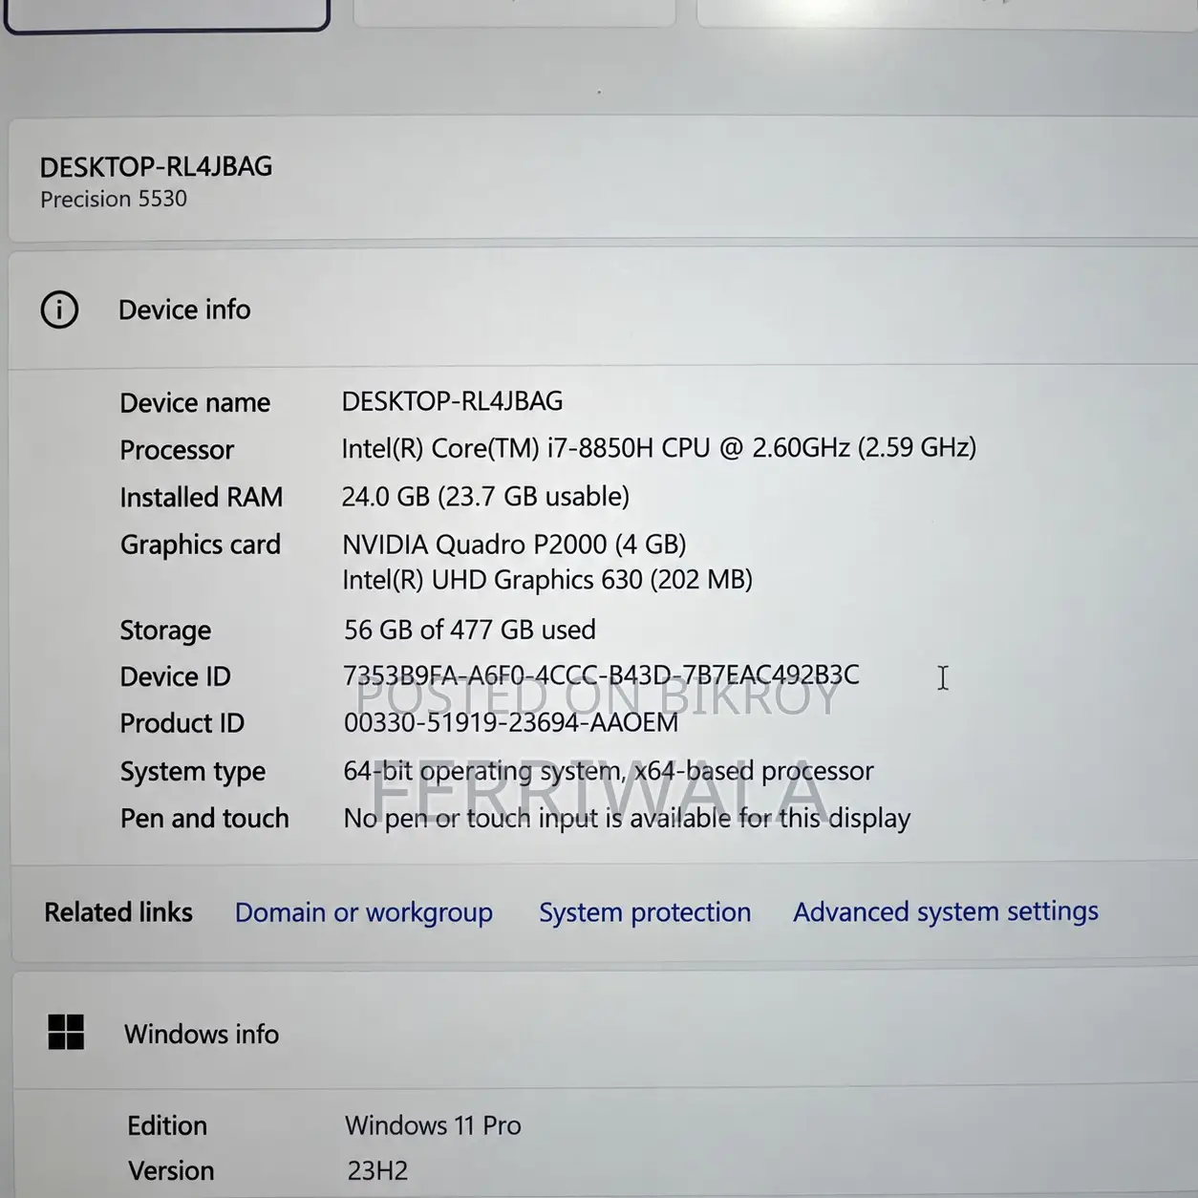The width and height of the screenshot is (1198, 1198).
Task: Select the Product ID value 00330-51919-23694-AAOEM
Action: (511, 722)
